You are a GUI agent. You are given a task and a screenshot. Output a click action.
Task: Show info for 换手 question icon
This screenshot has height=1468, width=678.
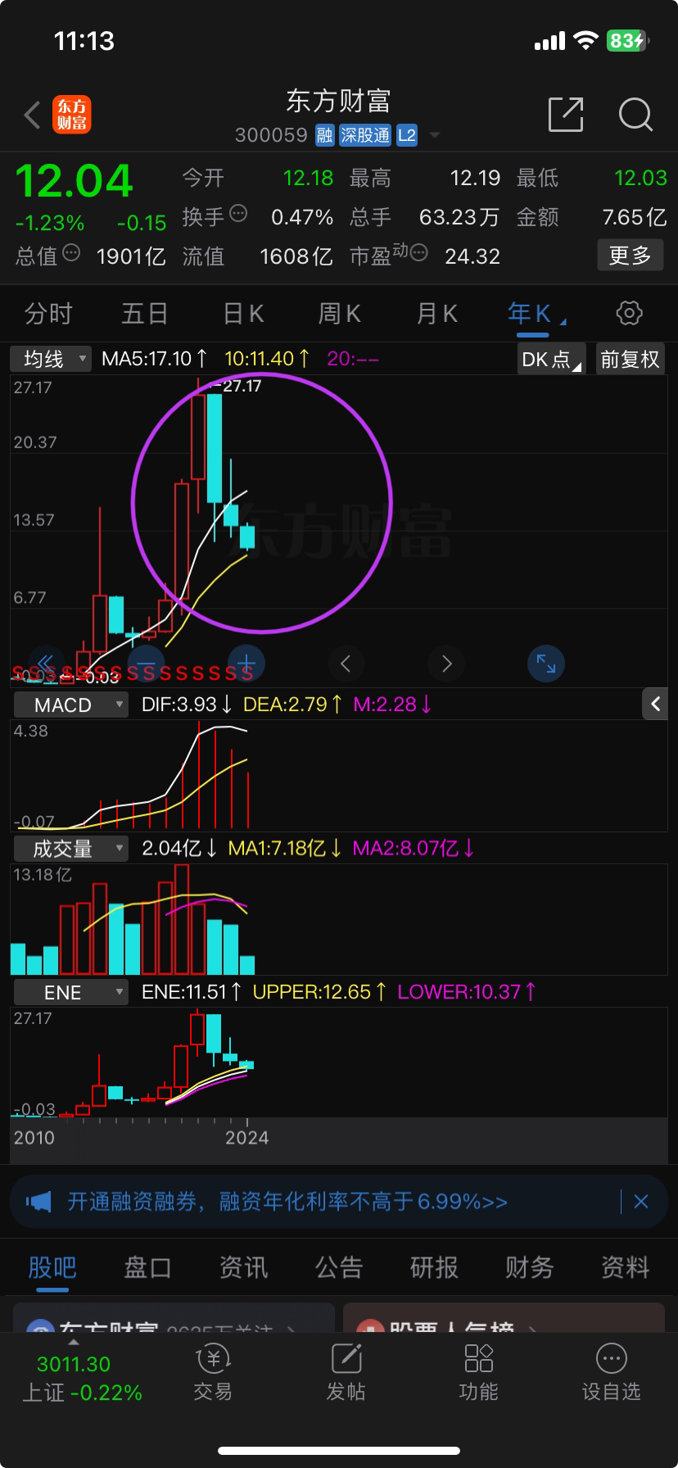click(x=238, y=214)
